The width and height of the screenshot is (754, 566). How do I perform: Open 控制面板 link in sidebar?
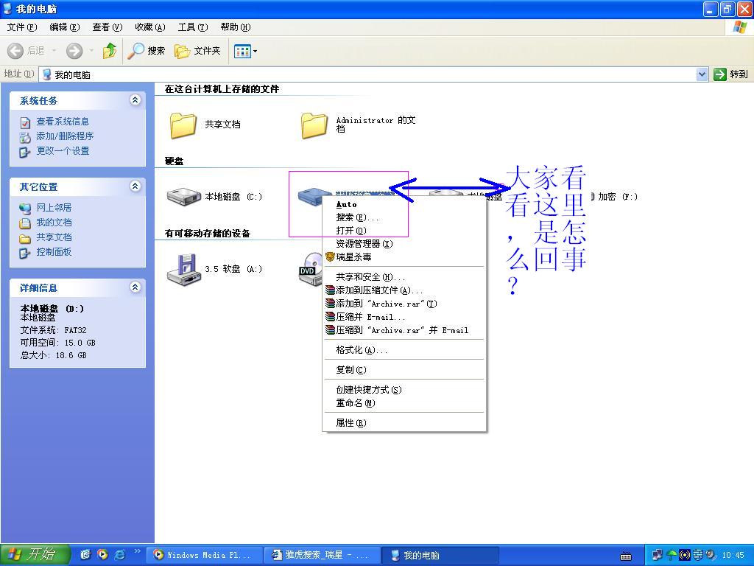(54, 252)
